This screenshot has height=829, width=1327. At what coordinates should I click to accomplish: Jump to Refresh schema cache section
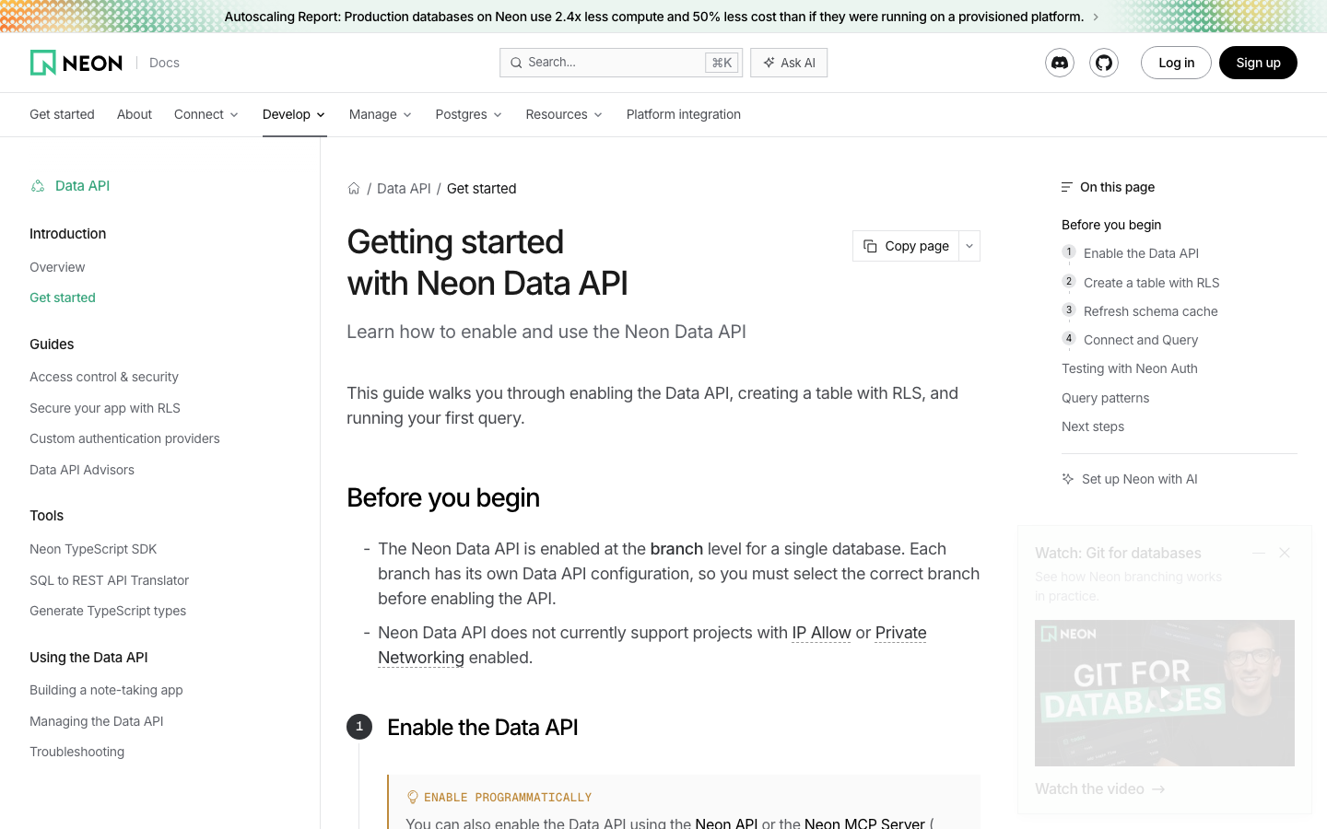[1150, 311]
